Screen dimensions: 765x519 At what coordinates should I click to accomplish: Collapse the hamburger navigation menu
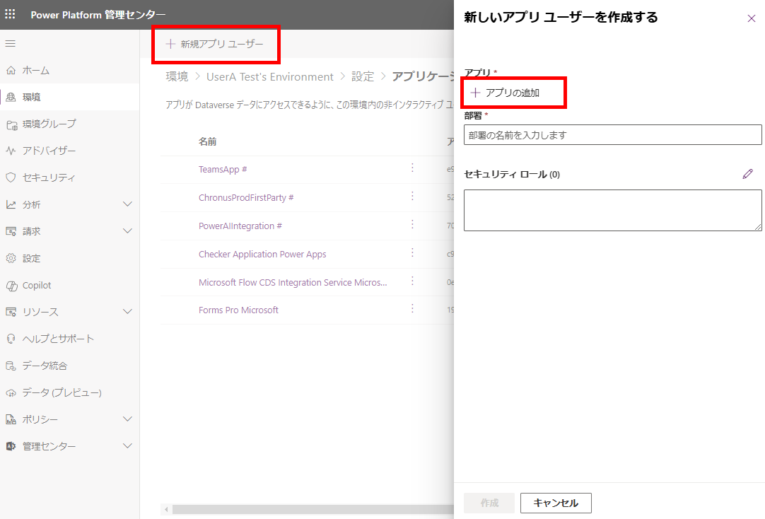tap(11, 44)
